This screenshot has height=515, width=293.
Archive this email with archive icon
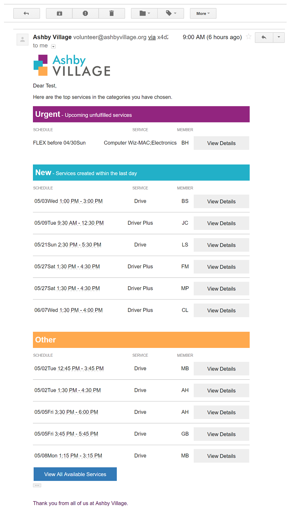(59, 14)
